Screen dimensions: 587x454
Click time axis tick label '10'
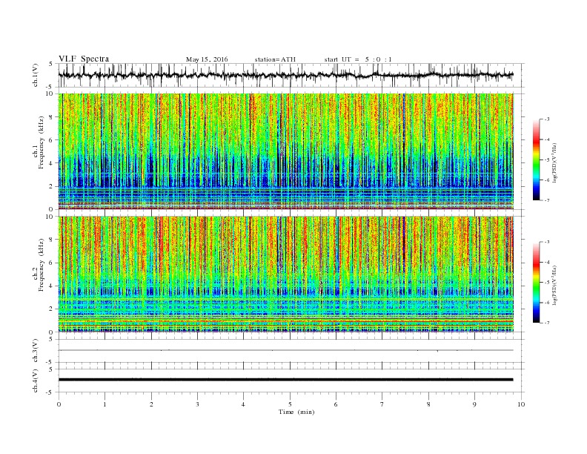click(521, 404)
